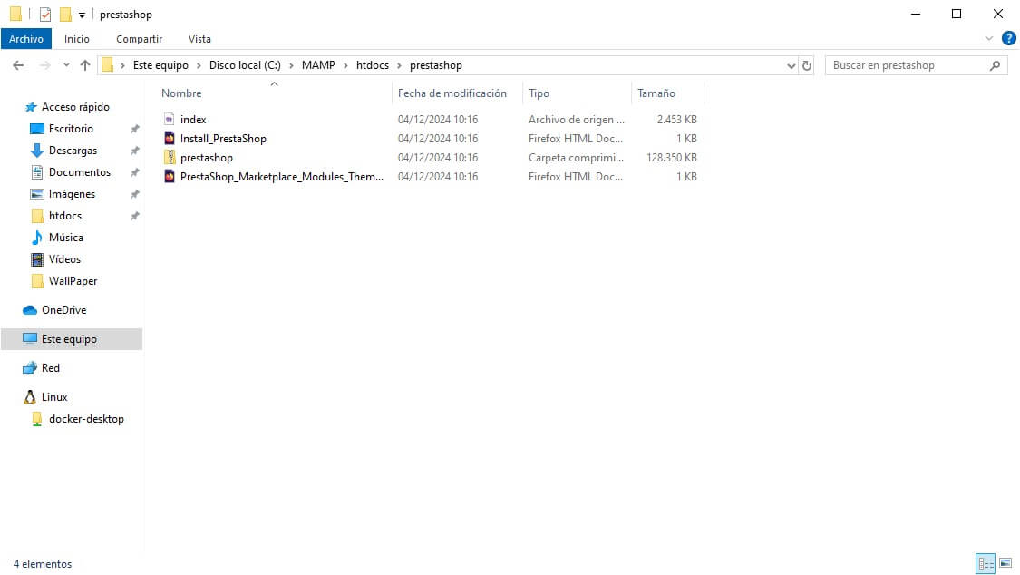Click the back navigation arrow
Viewport: 1020px width, 575px height.
[x=18, y=65]
